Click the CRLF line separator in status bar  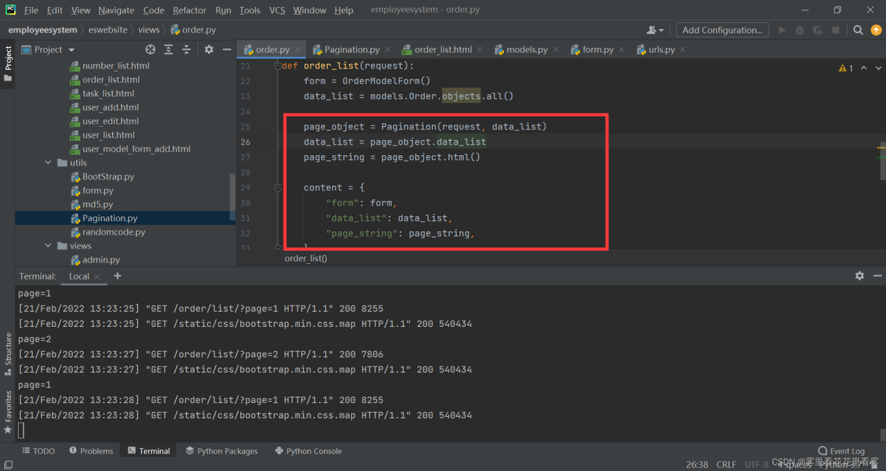pos(727,464)
